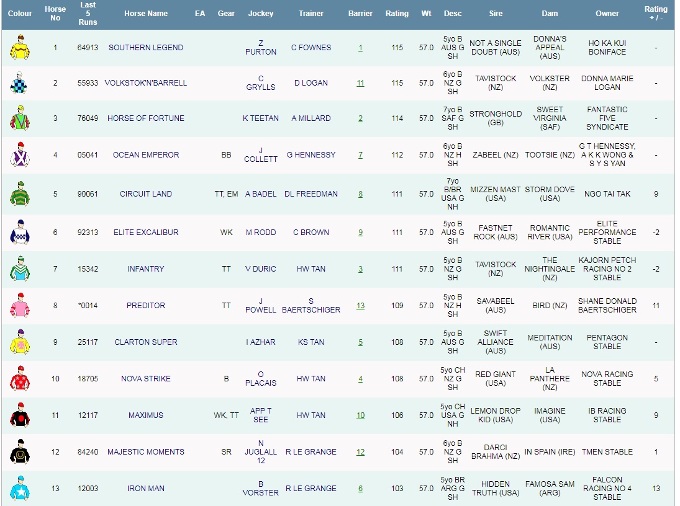Click barrier number 13 for Preditor
This screenshot has height=506, width=680.
[x=360, y=306]
